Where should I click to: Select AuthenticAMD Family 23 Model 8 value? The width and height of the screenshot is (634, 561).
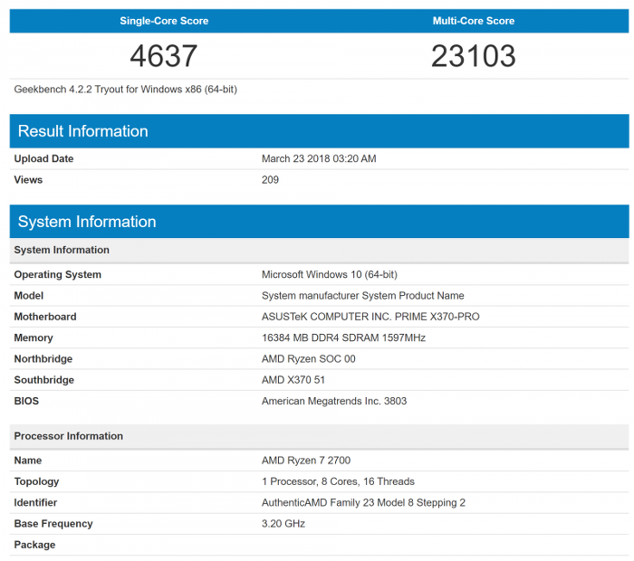coord(363,503)
